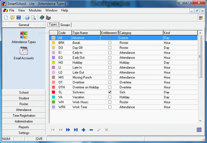Click the Open folder toolbar icon
The image size is (207, 143).
[12, 18]
